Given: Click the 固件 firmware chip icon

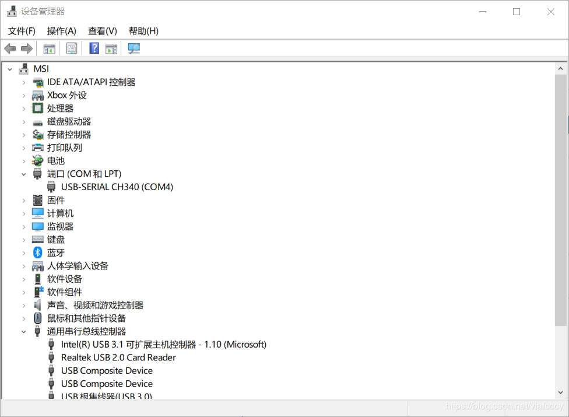Looking at the screenshot, I should tap(38, 200).
